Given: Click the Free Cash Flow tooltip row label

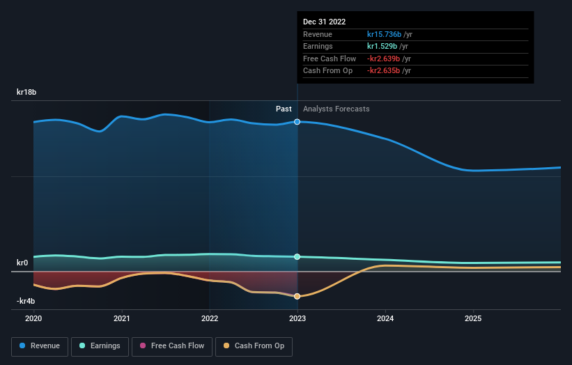Looking at the screenshot, I should pyautogui.click(x=330, y=59).
